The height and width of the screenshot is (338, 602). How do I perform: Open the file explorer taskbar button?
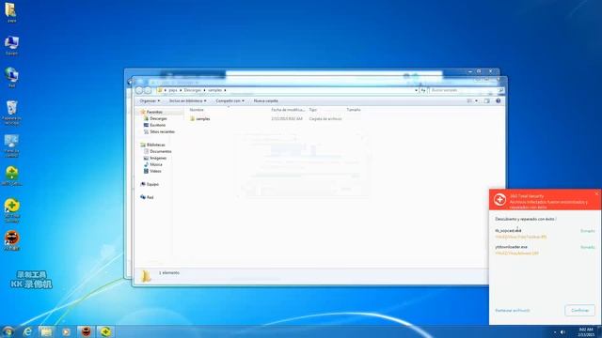coord(46,331)
